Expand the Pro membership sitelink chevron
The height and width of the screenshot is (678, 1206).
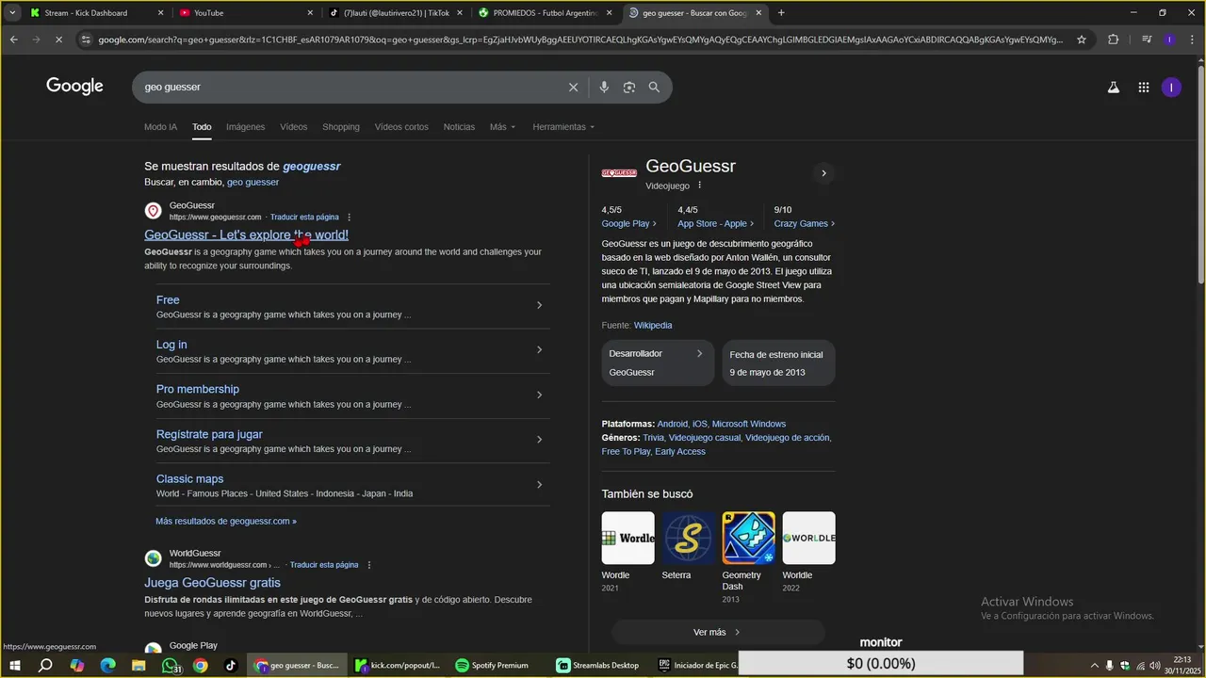click(x=539, y=395)
